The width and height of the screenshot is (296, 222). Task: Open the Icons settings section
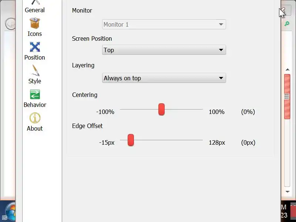[x=35, y=27]
